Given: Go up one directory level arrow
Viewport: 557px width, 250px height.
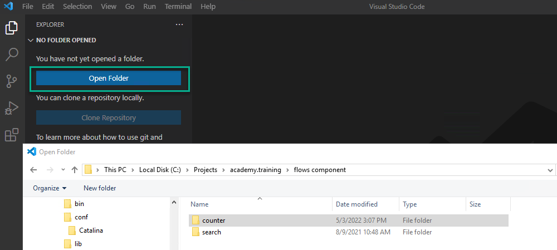Looking at the screenshot, I should (75, 170).
